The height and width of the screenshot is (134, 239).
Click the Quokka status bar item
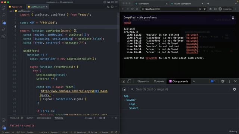tap(30, 133)
